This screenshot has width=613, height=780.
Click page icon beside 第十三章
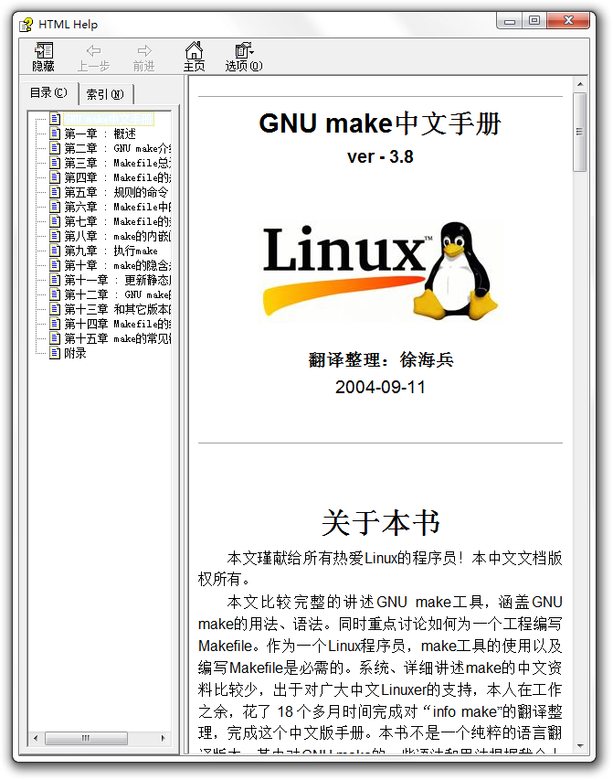point(55,309)
